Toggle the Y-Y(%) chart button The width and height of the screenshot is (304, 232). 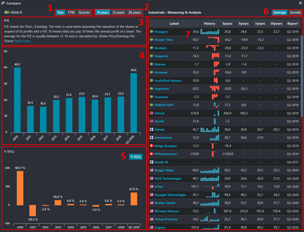136,157
